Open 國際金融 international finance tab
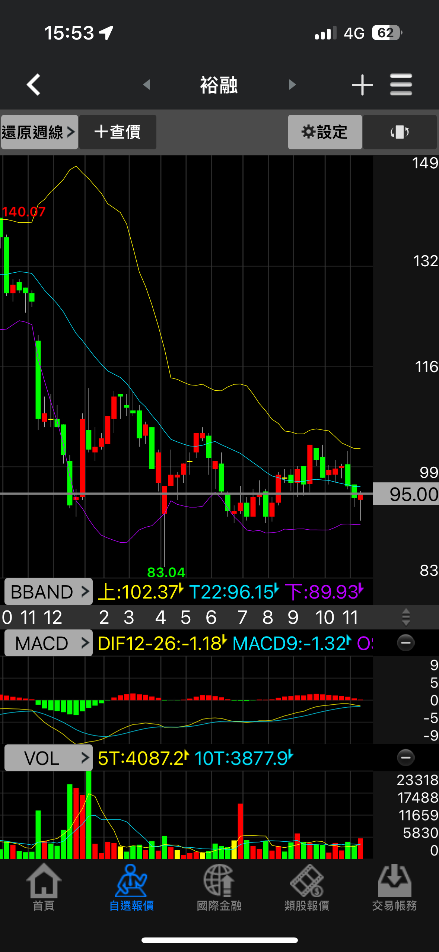Screen dimensions: 439x952 219,888
